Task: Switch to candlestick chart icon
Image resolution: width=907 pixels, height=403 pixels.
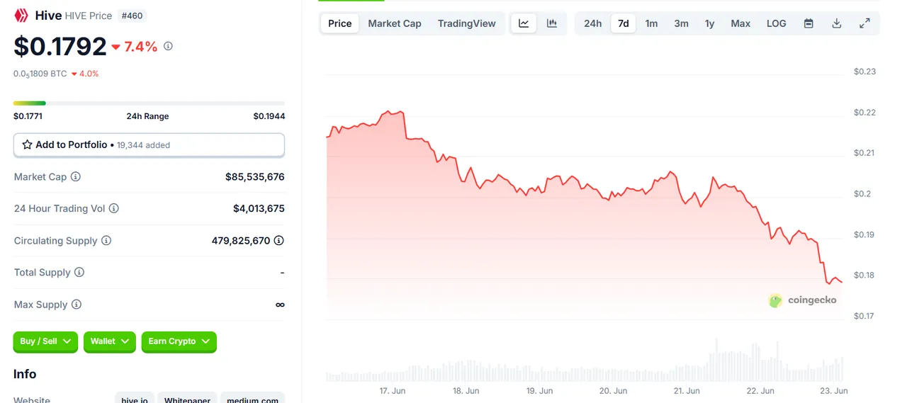Action: click(551, 23)
